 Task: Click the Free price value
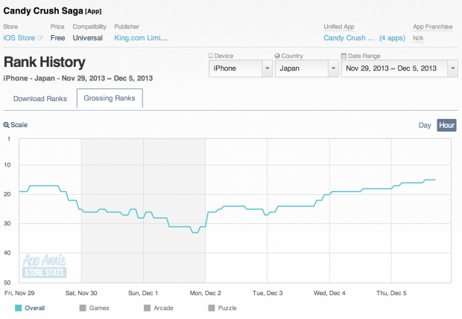58,38
